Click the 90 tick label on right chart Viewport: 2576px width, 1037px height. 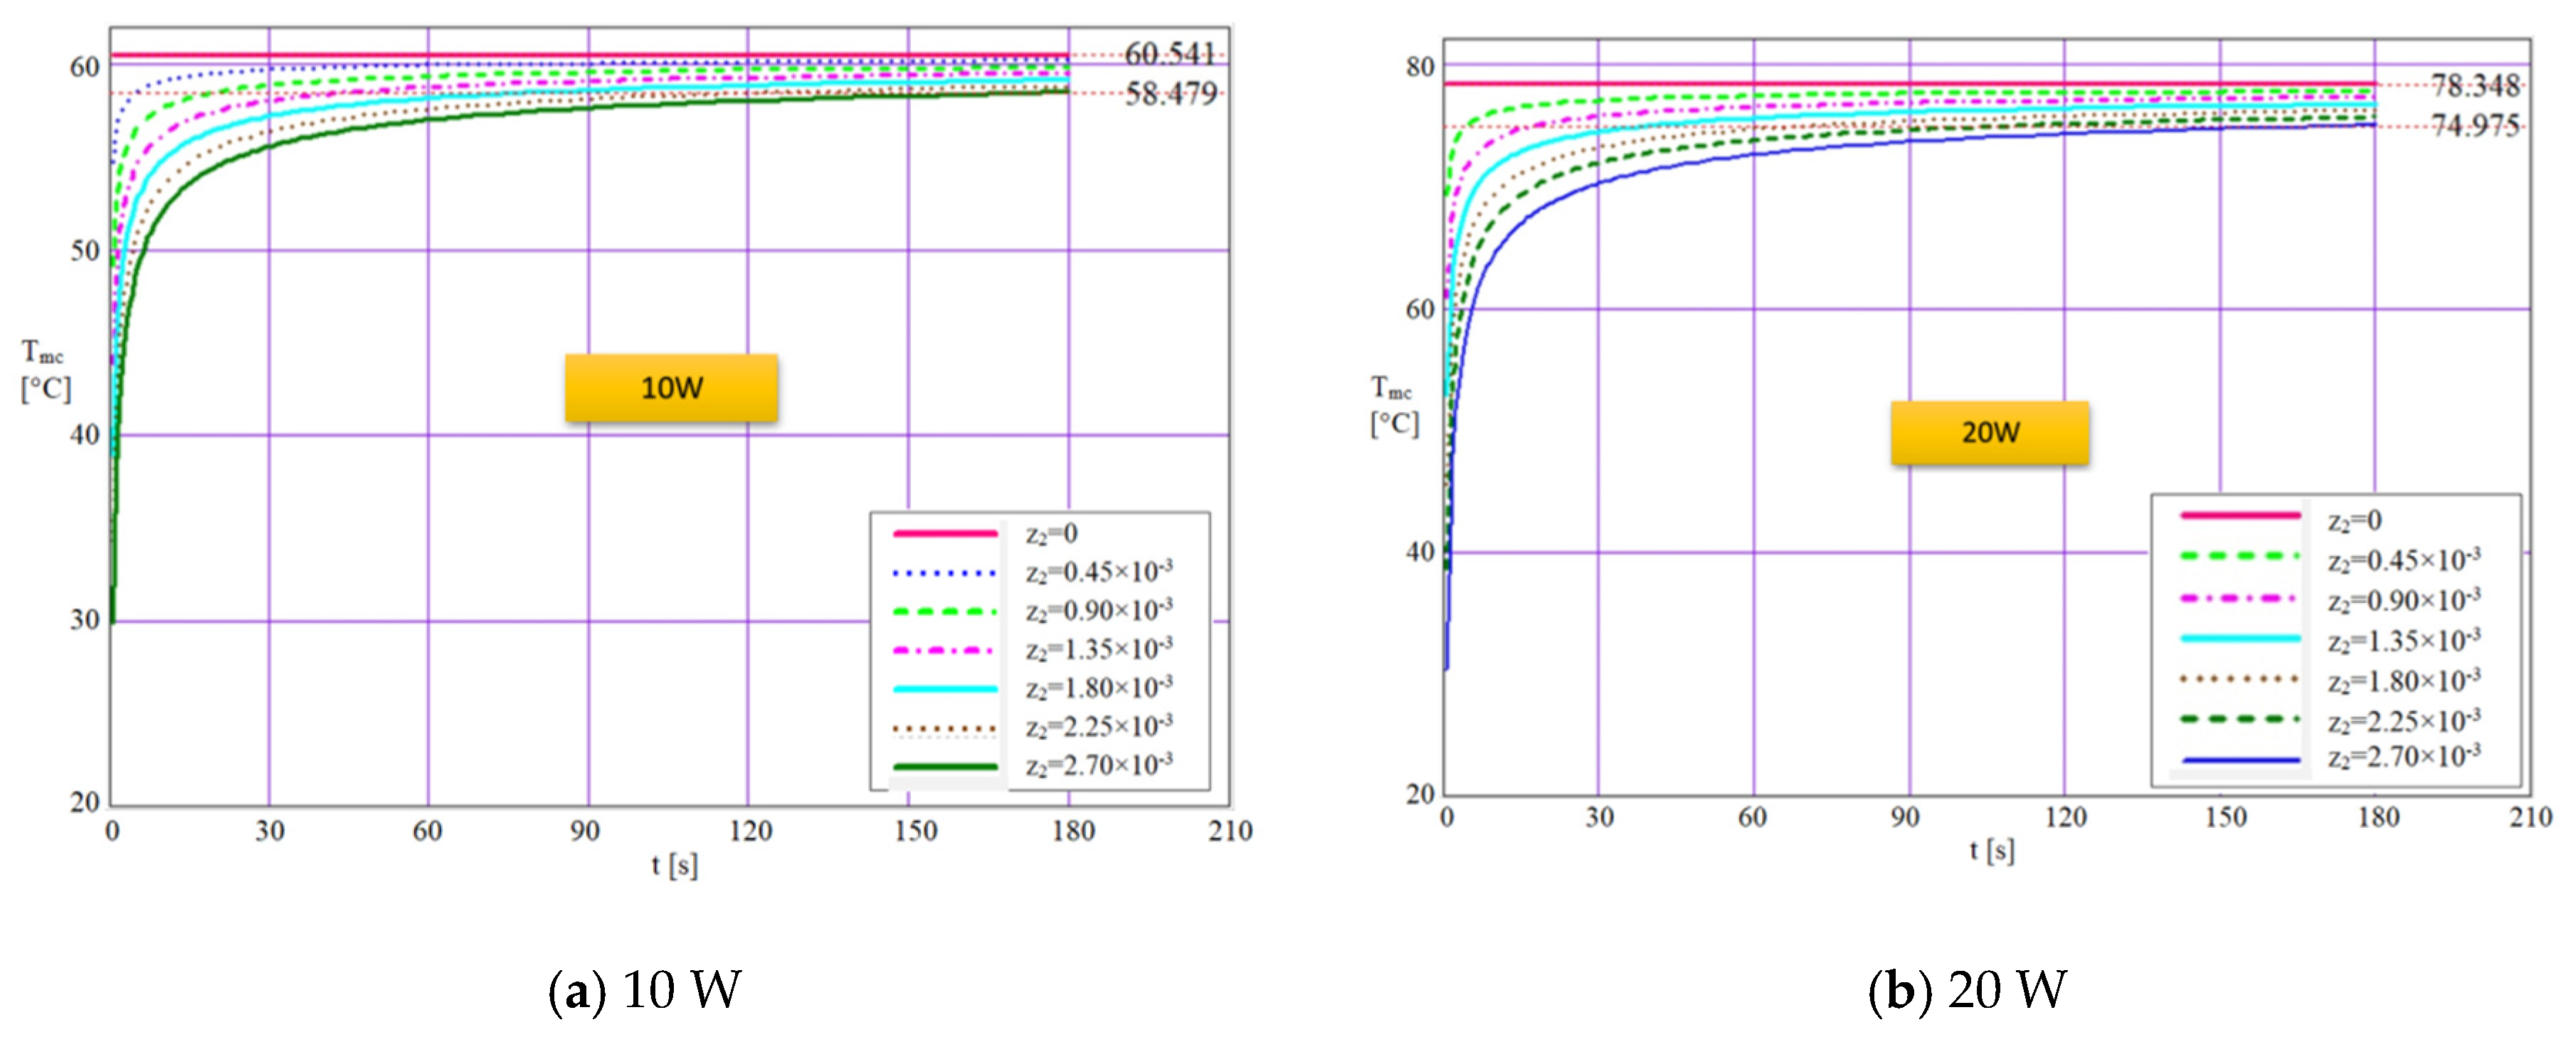(1904, 818)
